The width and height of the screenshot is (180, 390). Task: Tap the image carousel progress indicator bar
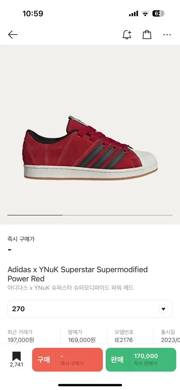[90, 215]
